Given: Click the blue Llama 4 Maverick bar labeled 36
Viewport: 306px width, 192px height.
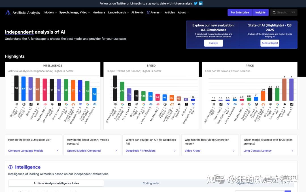Looking at the screenshot, I should point(94,94).
